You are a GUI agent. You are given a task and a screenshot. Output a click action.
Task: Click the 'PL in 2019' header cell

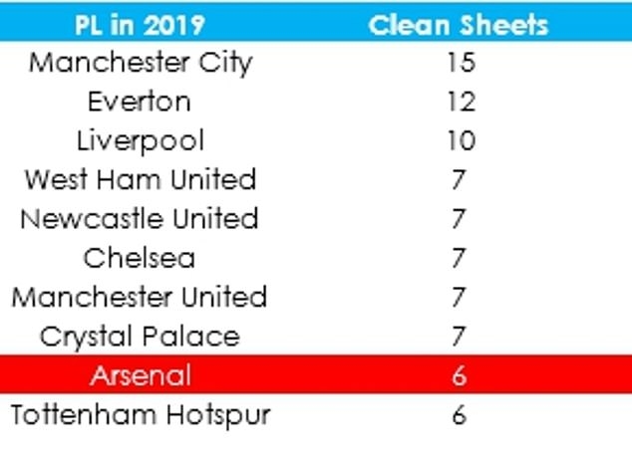coord(140,24)
